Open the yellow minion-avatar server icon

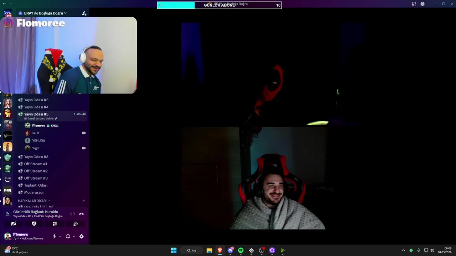7,114
